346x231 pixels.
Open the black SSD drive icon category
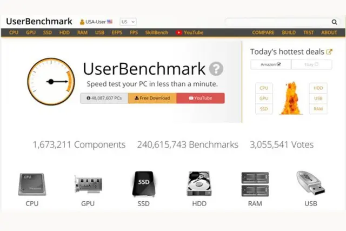point(144,184)
